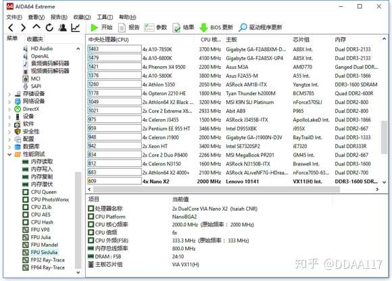The width and height of the screenshot is (392, 281).
Task: Select CPU Queen benchmark in tree
Action: tap(43, 192)
